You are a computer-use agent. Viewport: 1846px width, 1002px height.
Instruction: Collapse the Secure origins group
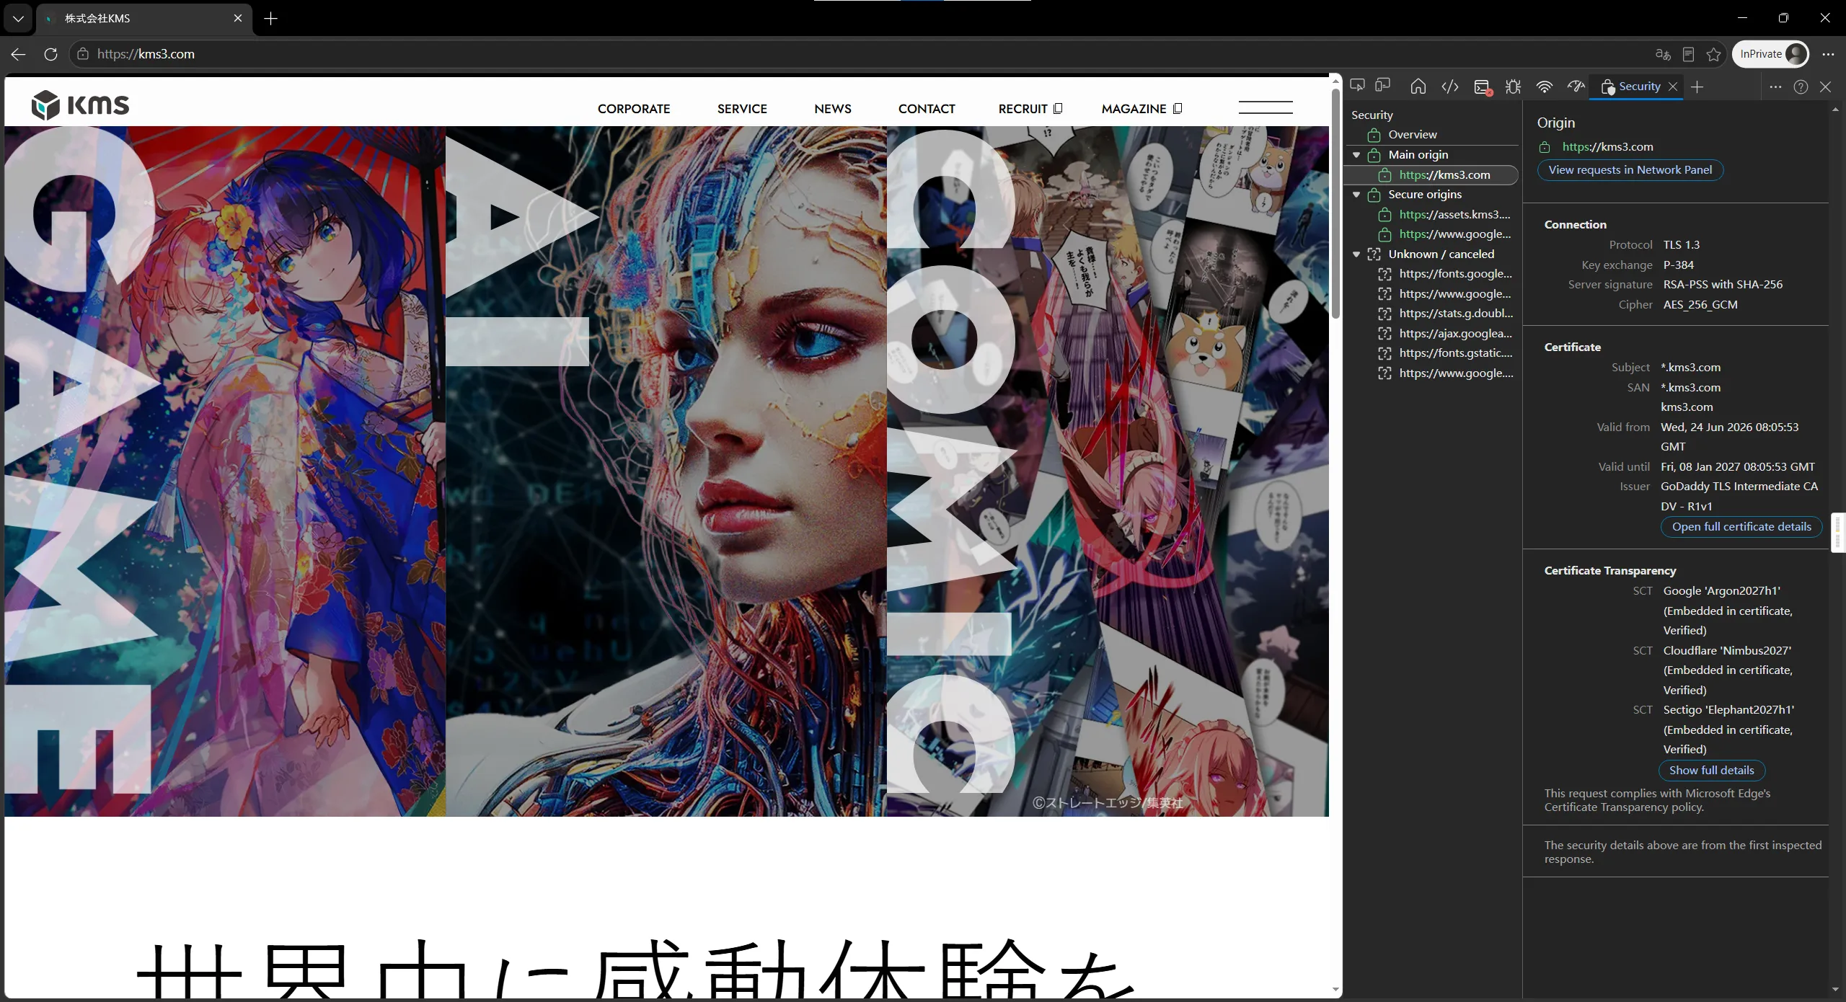(1356, 195)
